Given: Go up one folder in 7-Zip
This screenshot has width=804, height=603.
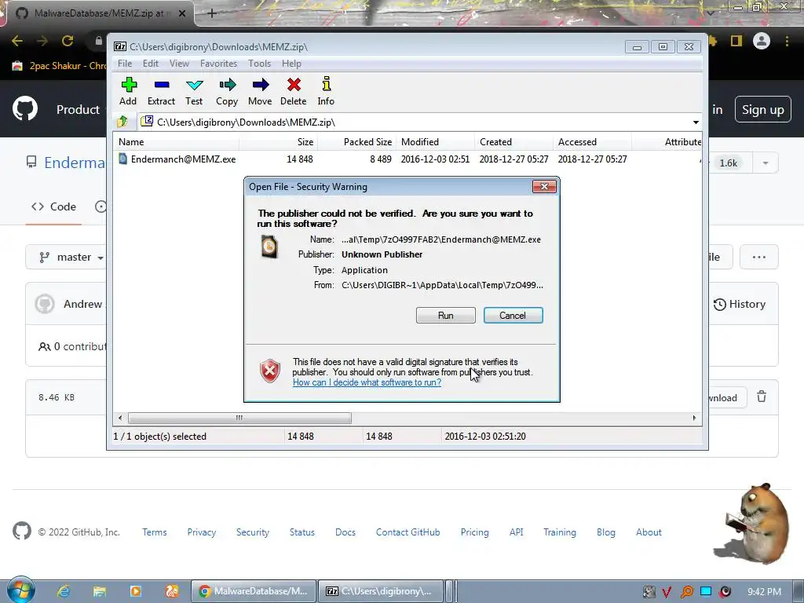Looking at the screenshot, I should coord(122,122).
